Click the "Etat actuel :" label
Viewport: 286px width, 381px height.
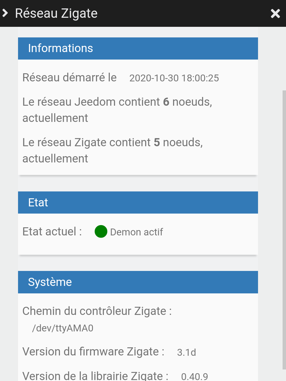52,232
